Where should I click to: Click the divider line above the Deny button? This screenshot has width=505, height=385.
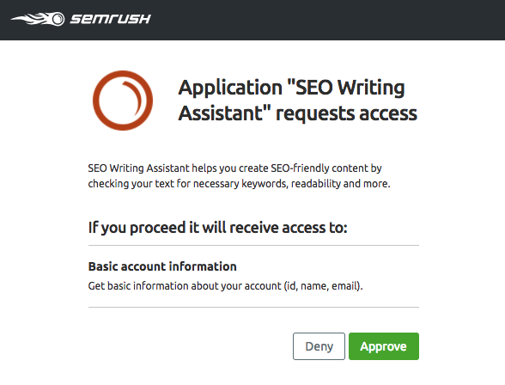tap(253, 308)
